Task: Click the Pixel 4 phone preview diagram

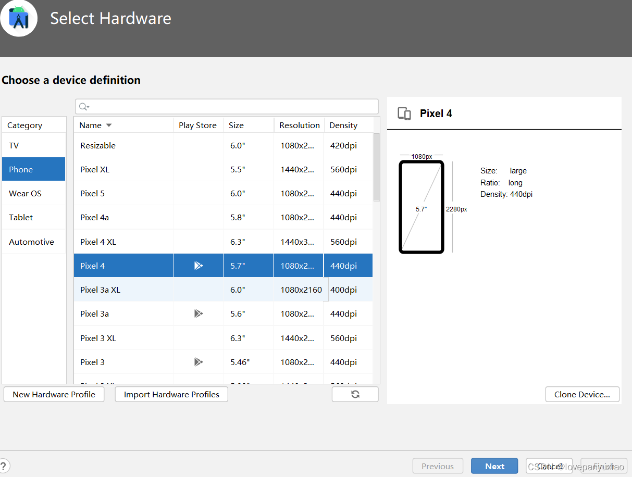Action: [422, 207]
